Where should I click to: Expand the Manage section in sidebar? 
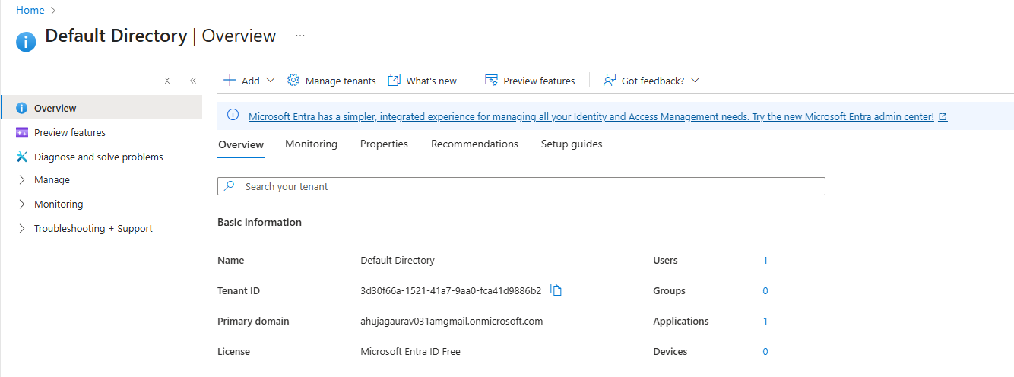(x=52, y=180)
